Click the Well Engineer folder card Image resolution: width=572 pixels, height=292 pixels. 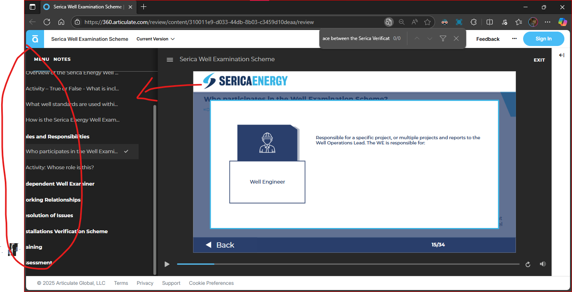click(267, 164)
